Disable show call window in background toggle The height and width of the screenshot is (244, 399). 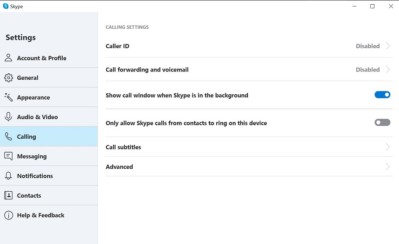[x=382, y=95]
